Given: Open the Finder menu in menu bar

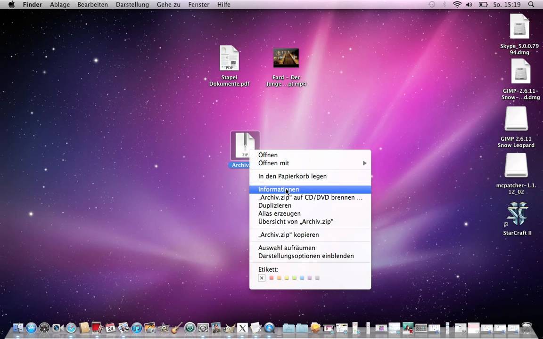Looking at the screenshot, I should pos(32,5).
